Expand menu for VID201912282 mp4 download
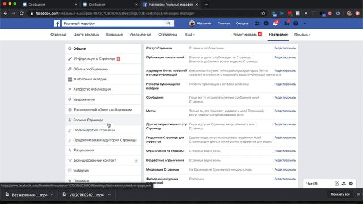Screen dimensions: 363x204 coord(109,195)
